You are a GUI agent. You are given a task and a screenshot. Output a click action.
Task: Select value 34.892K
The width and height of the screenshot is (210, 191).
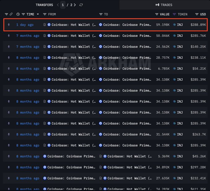[163, 167]
